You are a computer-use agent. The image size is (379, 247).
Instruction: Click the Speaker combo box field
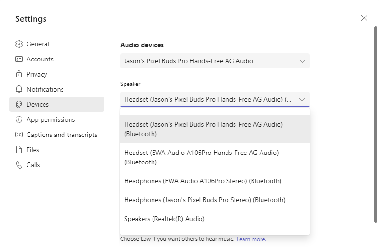(208, 99)
